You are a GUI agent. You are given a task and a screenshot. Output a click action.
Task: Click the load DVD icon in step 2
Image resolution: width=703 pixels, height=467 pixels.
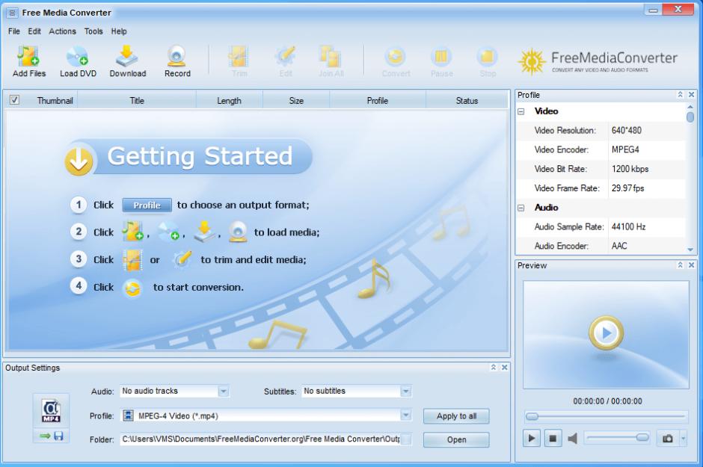click(168, 232)
